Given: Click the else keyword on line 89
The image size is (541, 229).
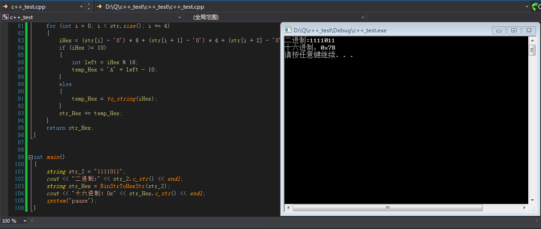Looking at the screenshot, I should [65, 84].
